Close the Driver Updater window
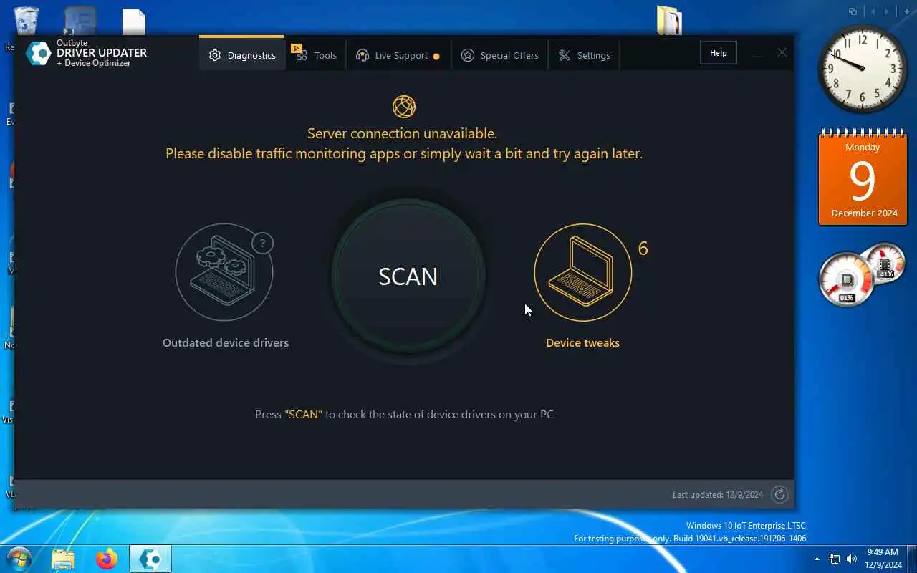The height and width of the screenshot is (573, 917). [782, 52]
